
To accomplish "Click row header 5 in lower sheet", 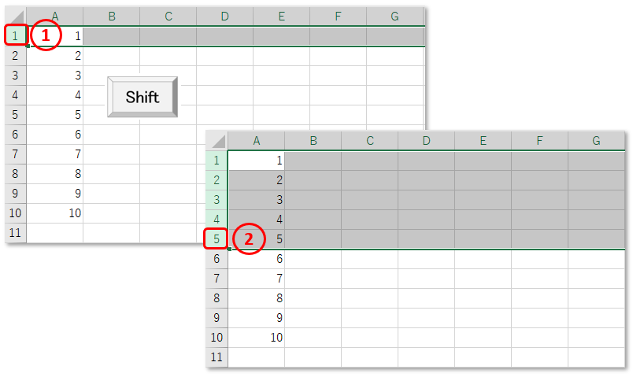I will 217,239.
